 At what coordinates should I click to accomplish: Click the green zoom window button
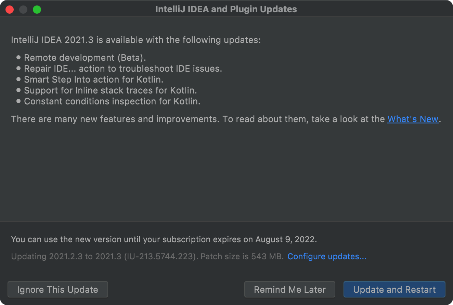[x=37, y=10]
